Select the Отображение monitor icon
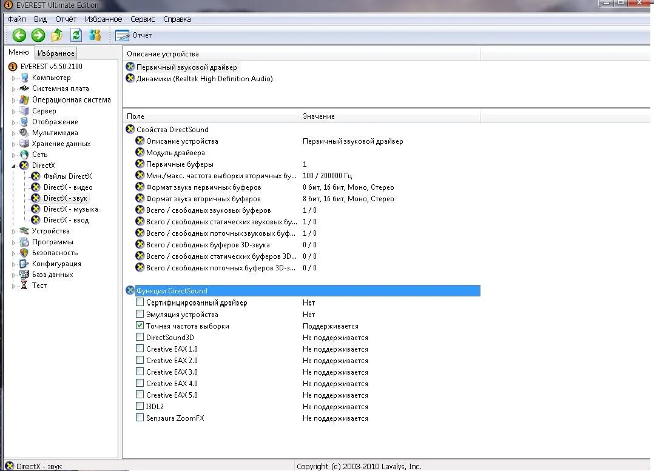The width and height of the screenshot is (654, 471). click(x=25, y=122)
